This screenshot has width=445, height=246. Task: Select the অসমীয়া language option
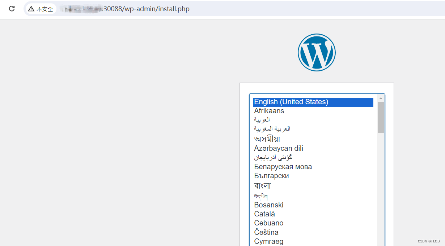pos(313,139)
